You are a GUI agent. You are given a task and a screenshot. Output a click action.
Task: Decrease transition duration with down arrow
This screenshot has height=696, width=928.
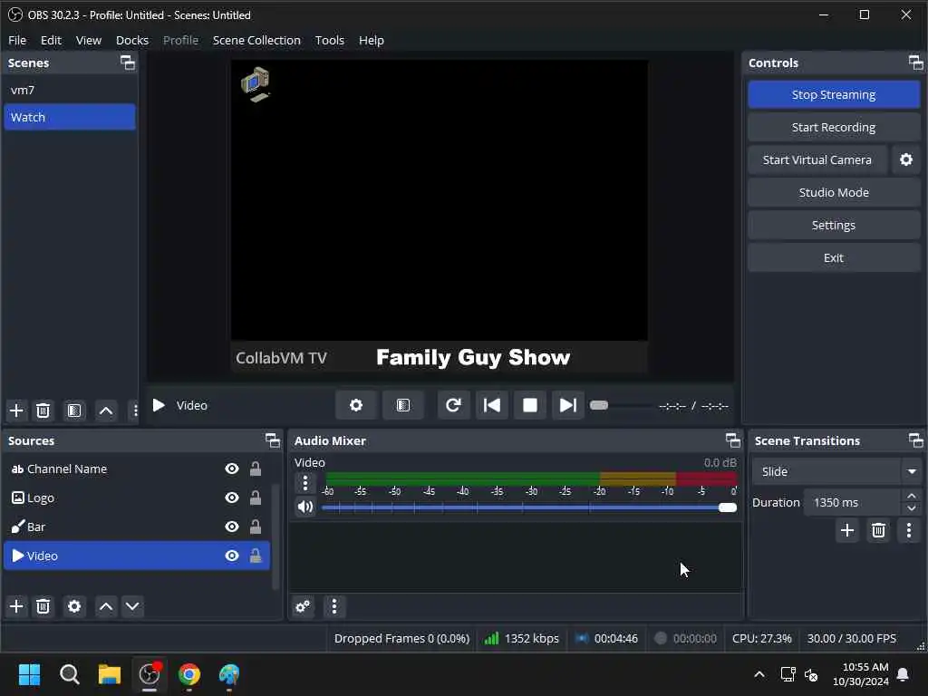pos(912,508)
